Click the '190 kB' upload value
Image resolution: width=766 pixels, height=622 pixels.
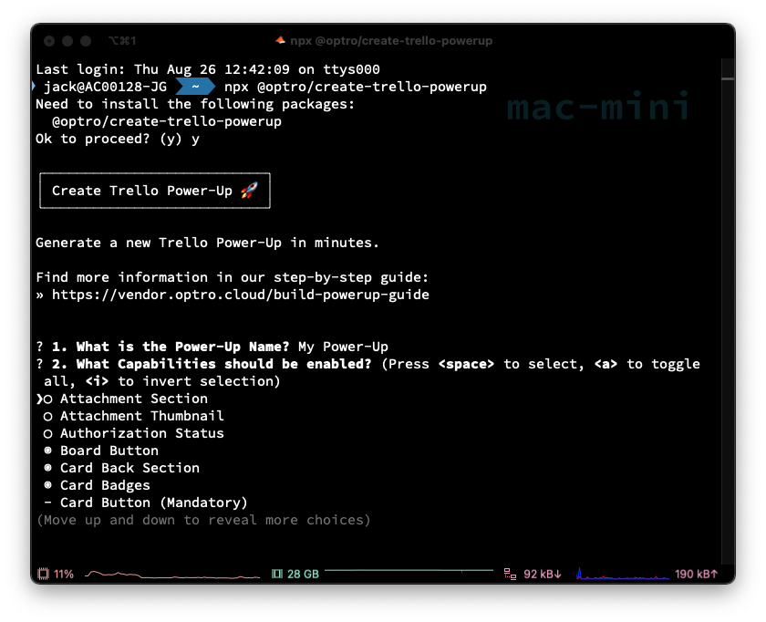[x=696, y=574]
